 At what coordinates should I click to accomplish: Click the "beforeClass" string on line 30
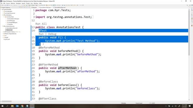[86, 88]
